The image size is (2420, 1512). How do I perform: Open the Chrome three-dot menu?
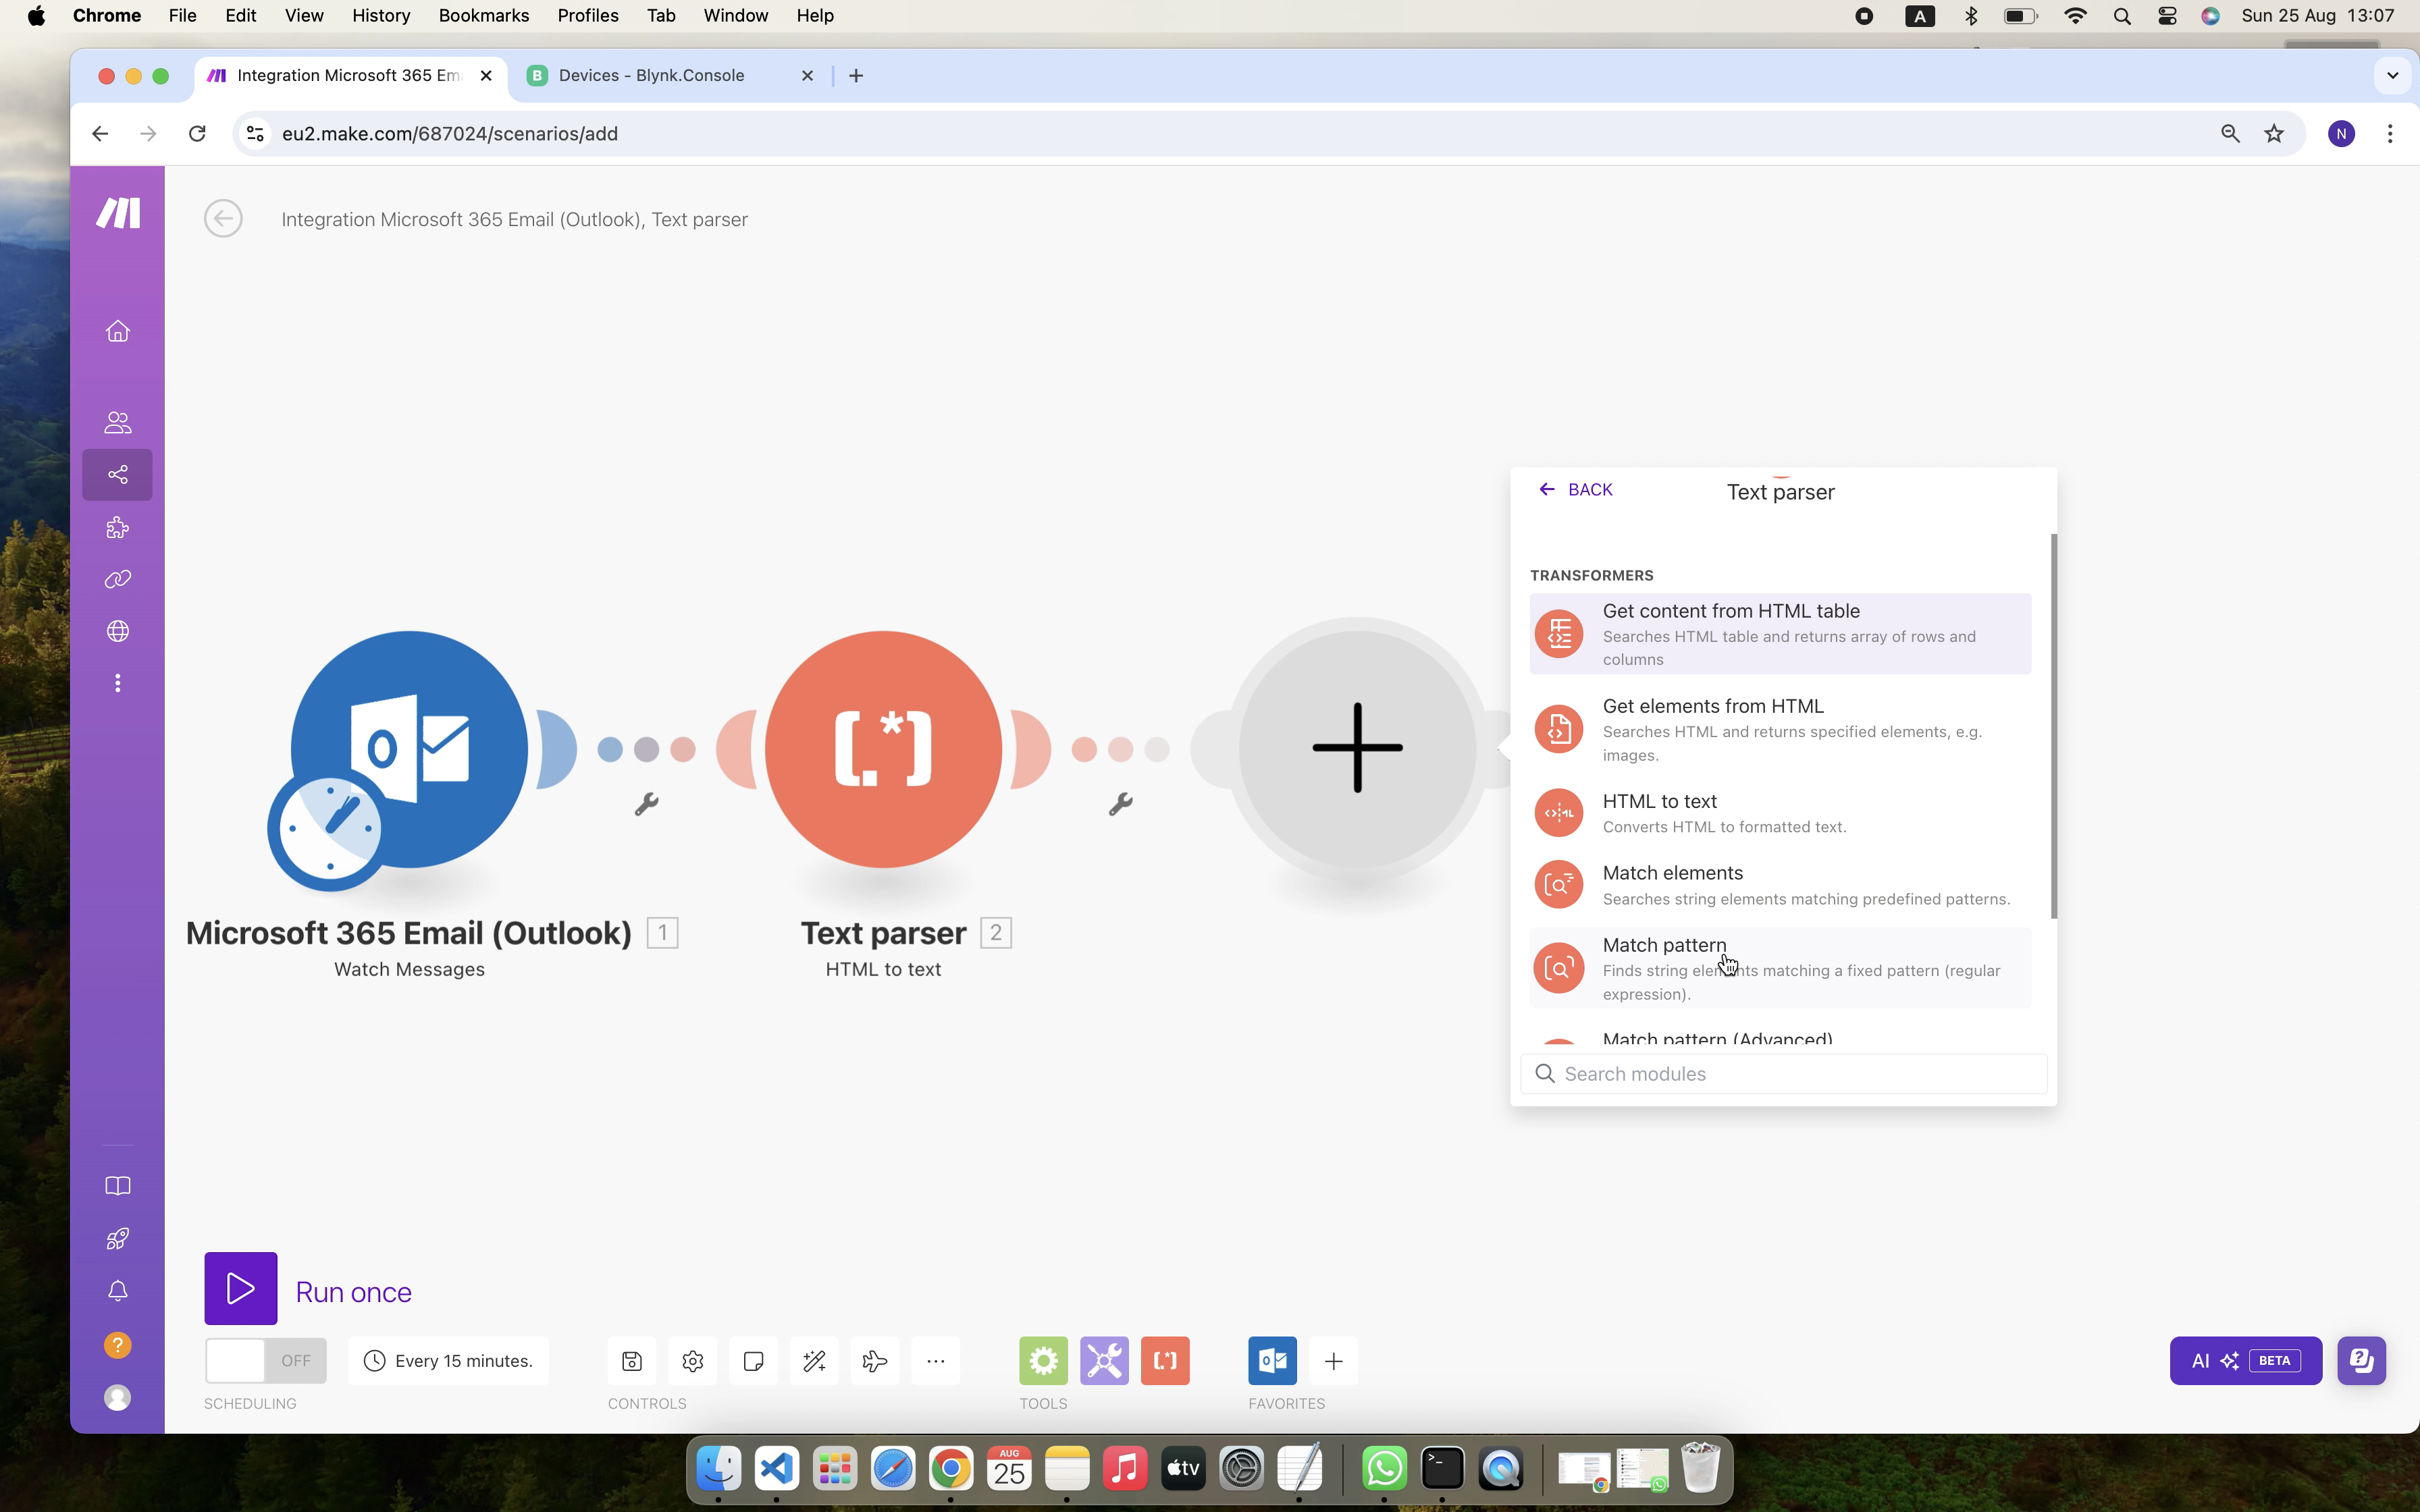2390,134
